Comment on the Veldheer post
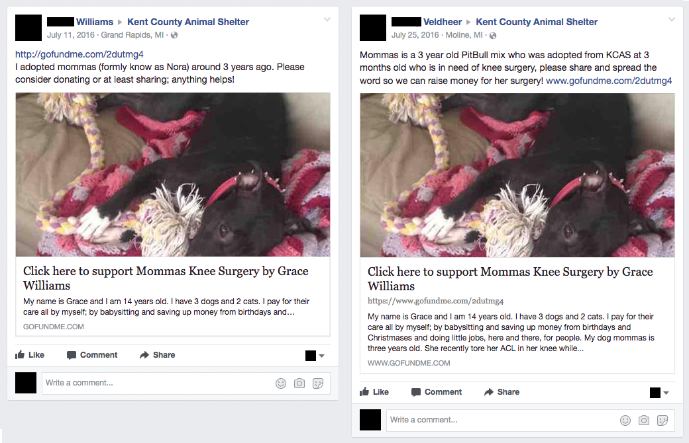The image size is (689, 443). (x=437, y=391)
